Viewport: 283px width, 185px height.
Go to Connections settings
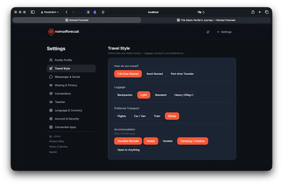(71, 94)
